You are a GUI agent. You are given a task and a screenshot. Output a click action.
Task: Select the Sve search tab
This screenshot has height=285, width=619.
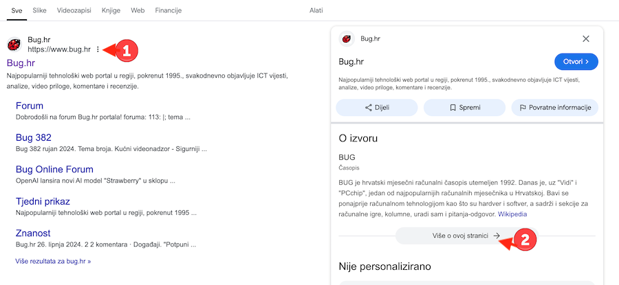point(17,10)
